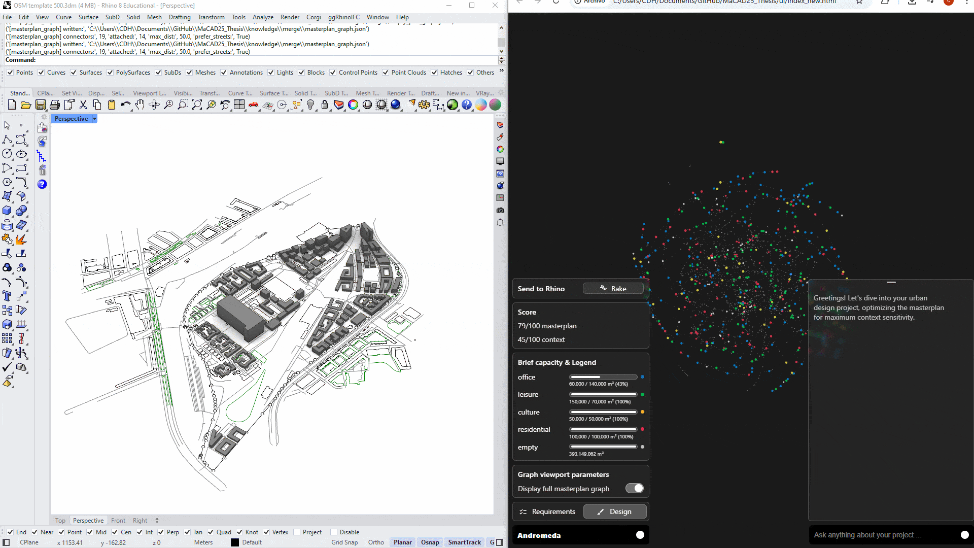Enable the Project osnap checkbox

coord(297,532)
